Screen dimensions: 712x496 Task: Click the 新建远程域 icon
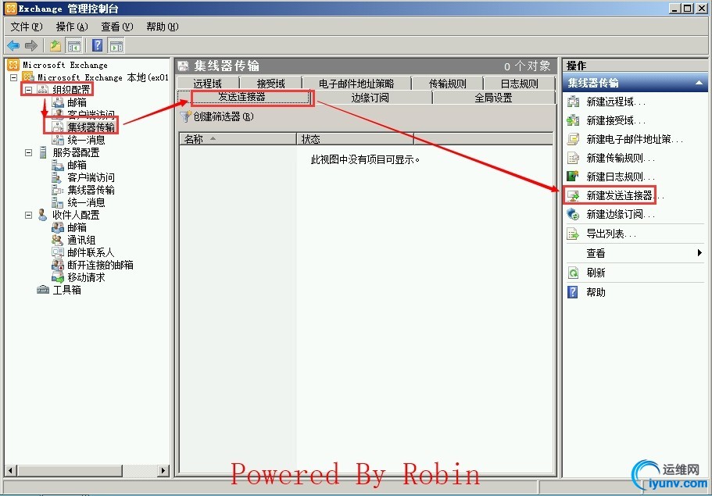tap(573, 102)
